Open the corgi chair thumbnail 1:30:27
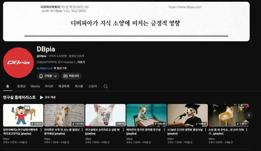 coord(229,115)
